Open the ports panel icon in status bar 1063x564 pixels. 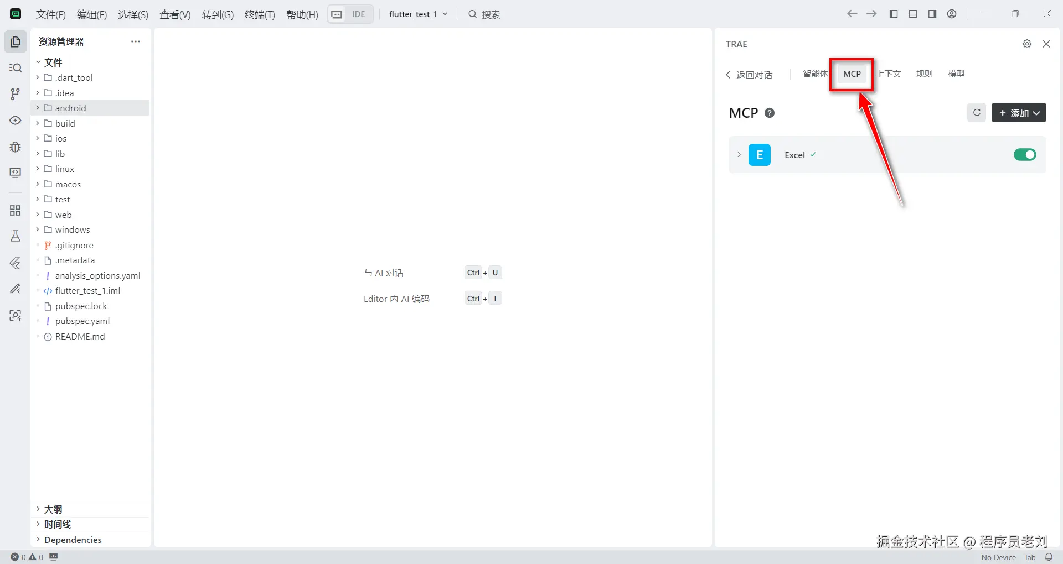click(53, 557)
